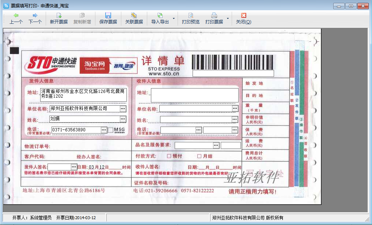372x225 pixels.
Task: Go to next record with 下一个
Action: pyautogui.click(x=35, y=19)
